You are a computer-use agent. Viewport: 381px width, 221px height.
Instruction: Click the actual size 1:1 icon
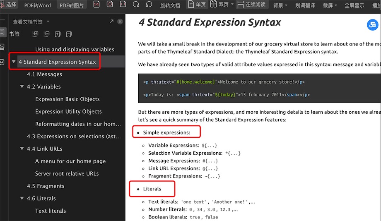point(96,4)
